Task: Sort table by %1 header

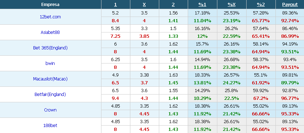Action: 203,5
